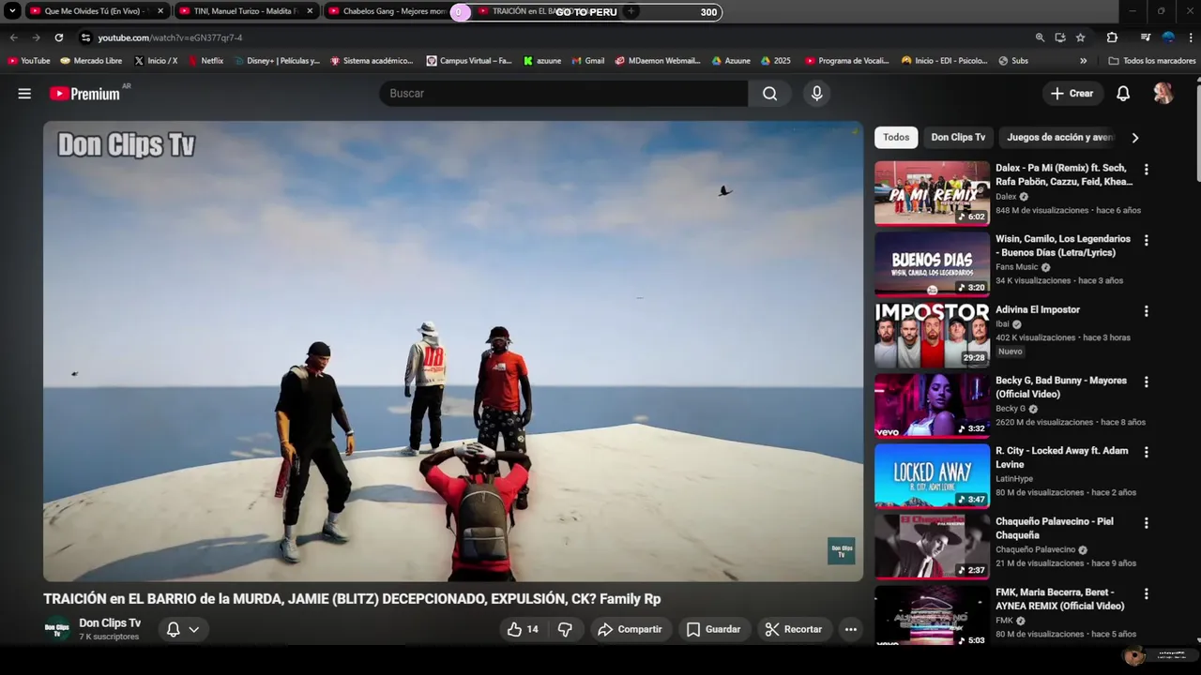Select the Don Clips Tv filter chip
1201x675 pixels.
958,137
